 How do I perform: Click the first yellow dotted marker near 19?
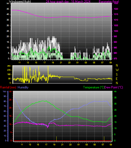coord(56,139)
